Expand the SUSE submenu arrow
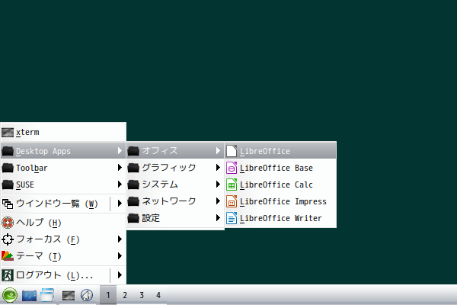Screen dimensions: 457x305 click(x=120, y=185)
